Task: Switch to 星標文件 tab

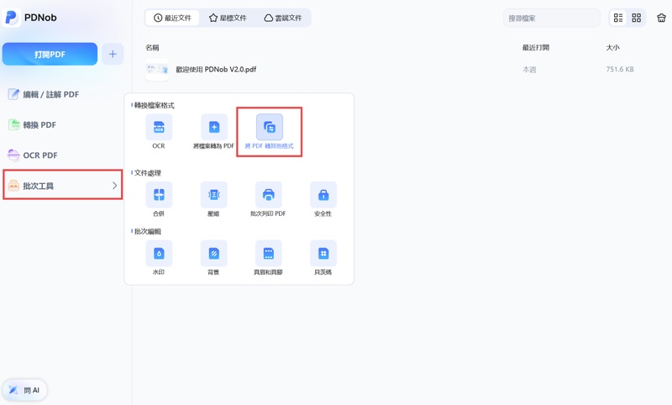Action: click(x=228, y=18)
